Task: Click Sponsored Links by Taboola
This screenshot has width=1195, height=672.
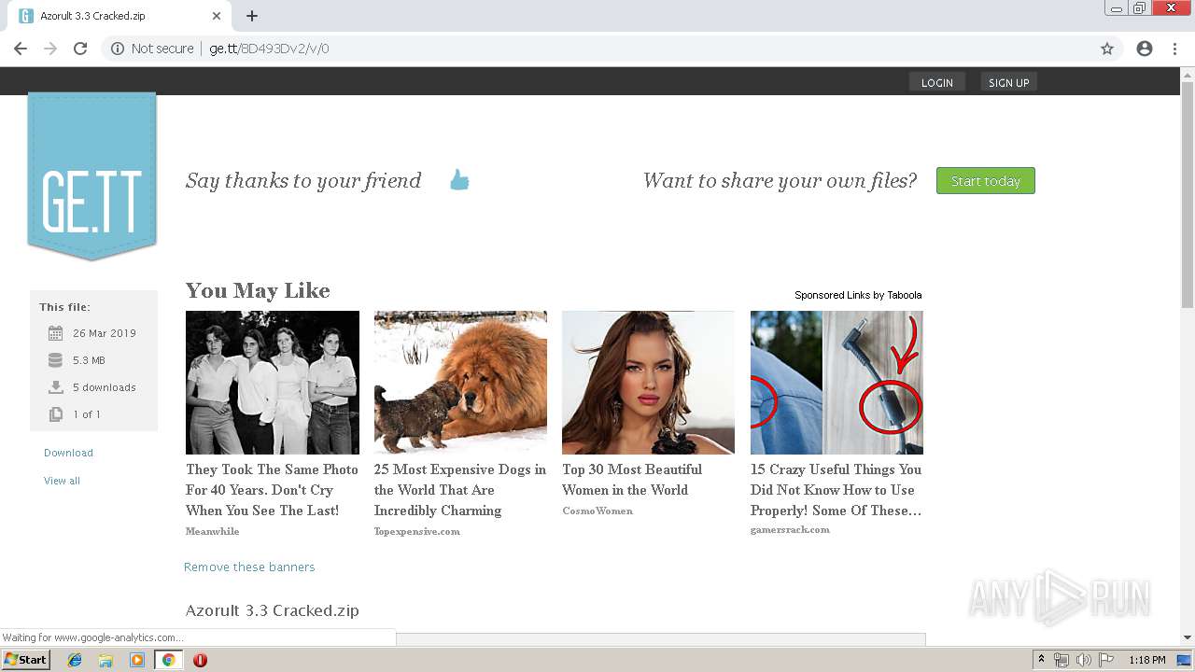Action: click(858, 295)
